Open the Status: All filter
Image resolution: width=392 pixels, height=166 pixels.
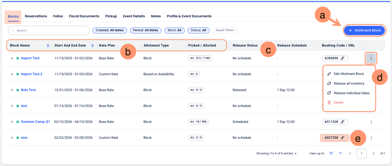198,30
